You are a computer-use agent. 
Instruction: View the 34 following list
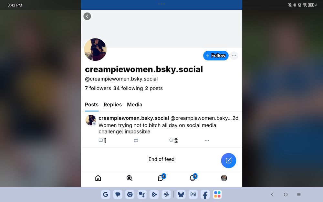(128, 89)
